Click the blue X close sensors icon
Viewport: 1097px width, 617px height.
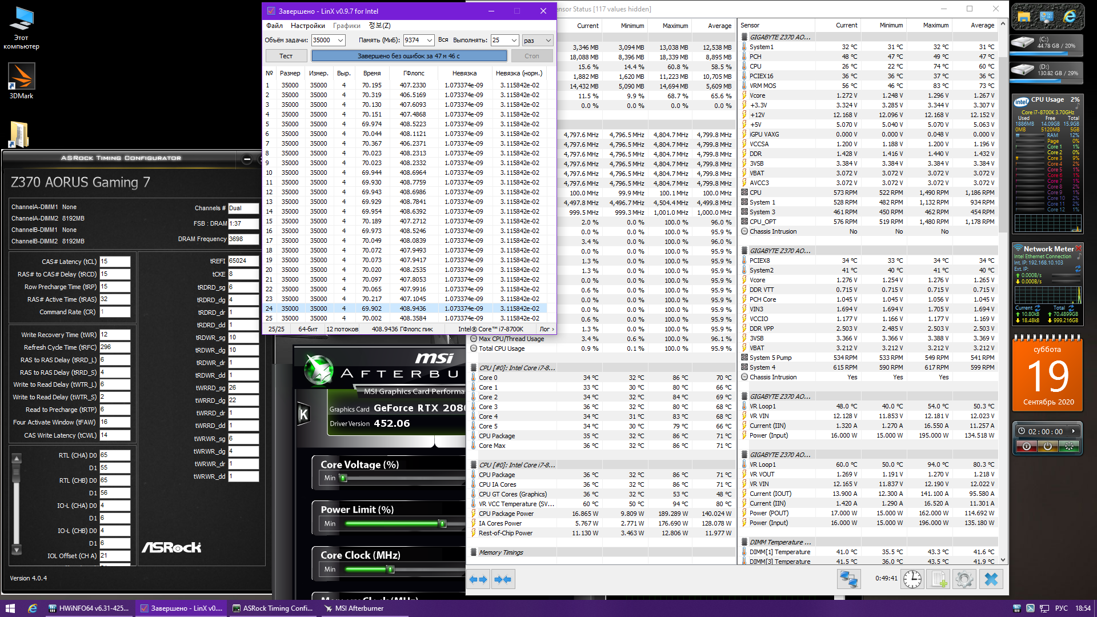point(991,579)
